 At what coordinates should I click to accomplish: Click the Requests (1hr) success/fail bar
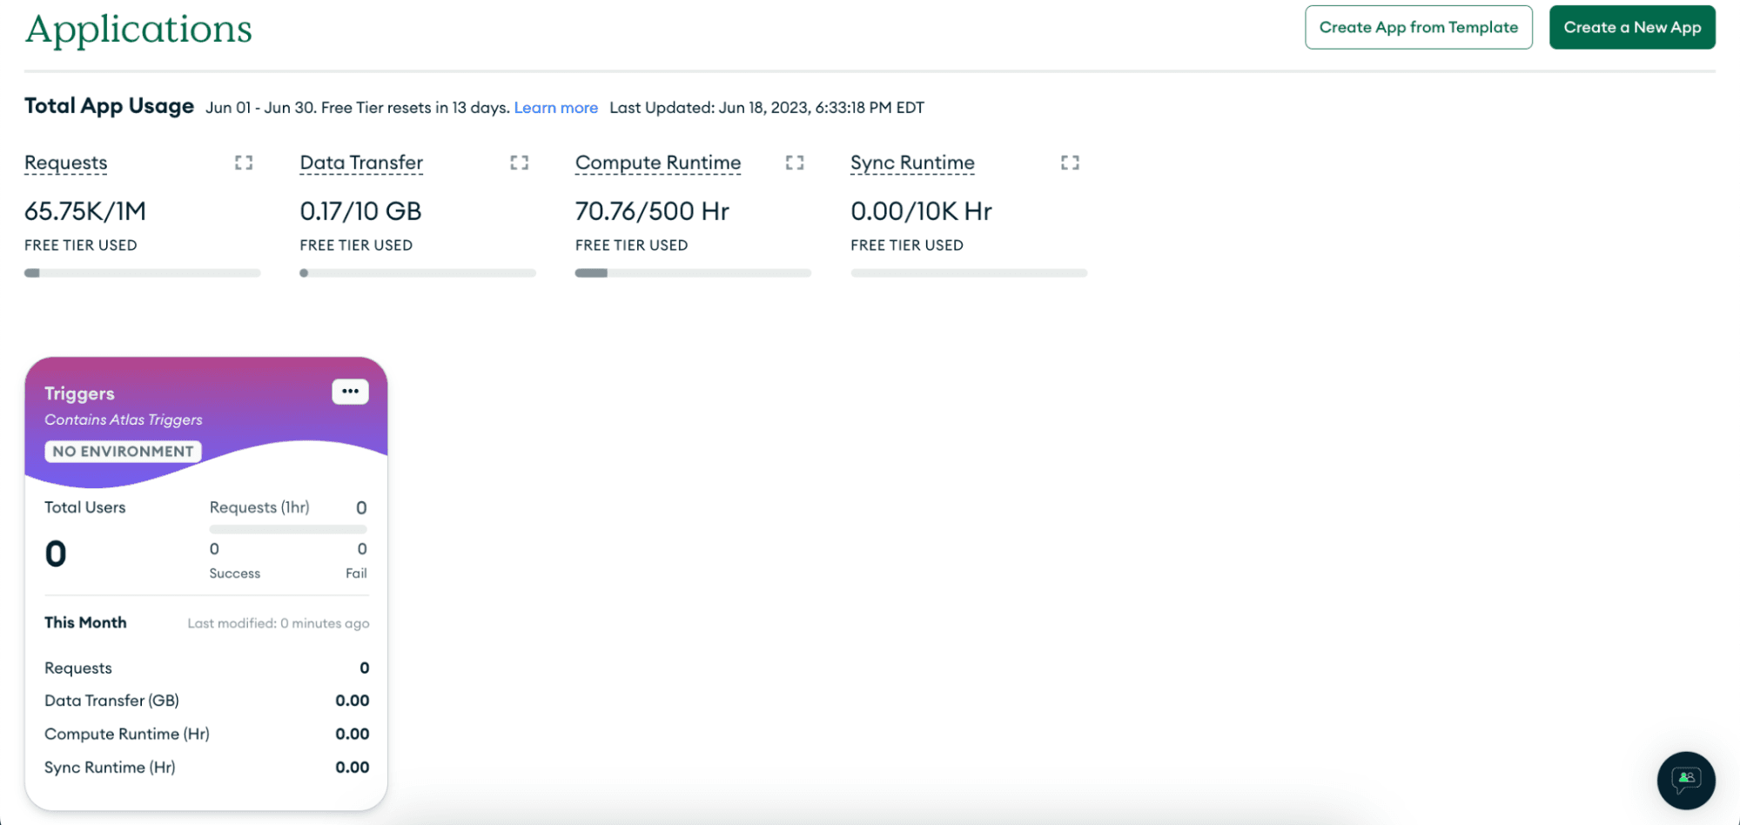pyautogui.click(x=288, y=529)
